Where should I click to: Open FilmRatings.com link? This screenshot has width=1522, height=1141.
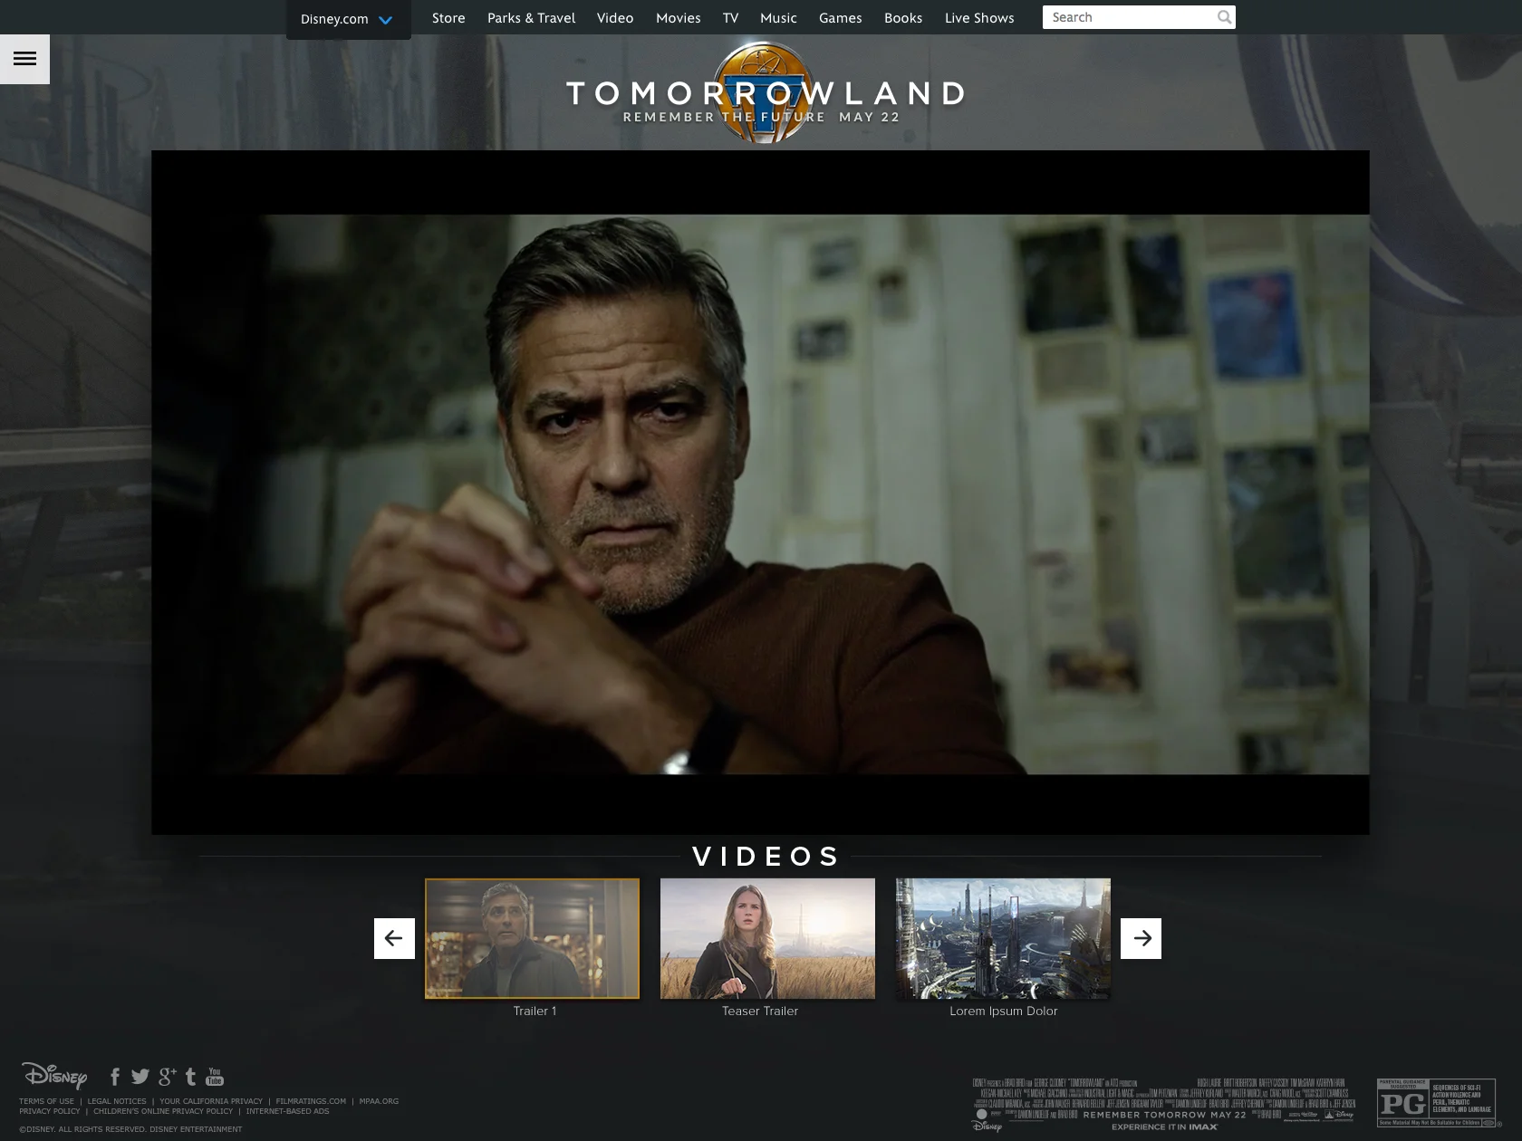click(311, 1101)
